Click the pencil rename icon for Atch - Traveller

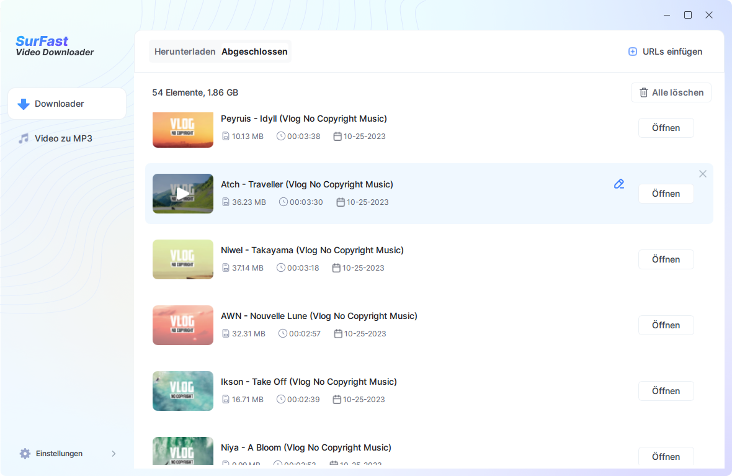[618, 184]
